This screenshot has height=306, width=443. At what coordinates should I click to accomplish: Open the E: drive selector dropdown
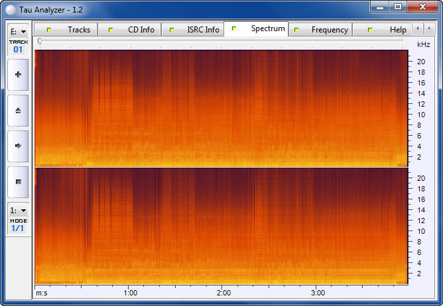(18, 31)
